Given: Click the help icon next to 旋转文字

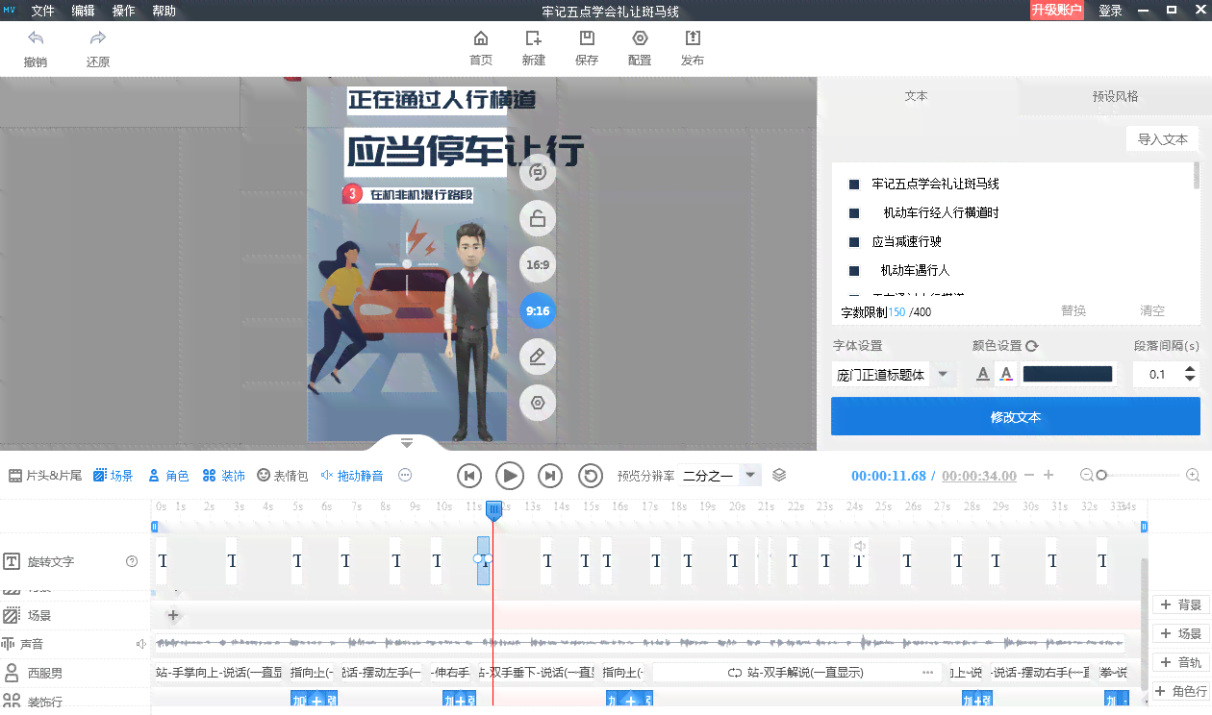Looking at the screenshot, I should coord(132,561).
